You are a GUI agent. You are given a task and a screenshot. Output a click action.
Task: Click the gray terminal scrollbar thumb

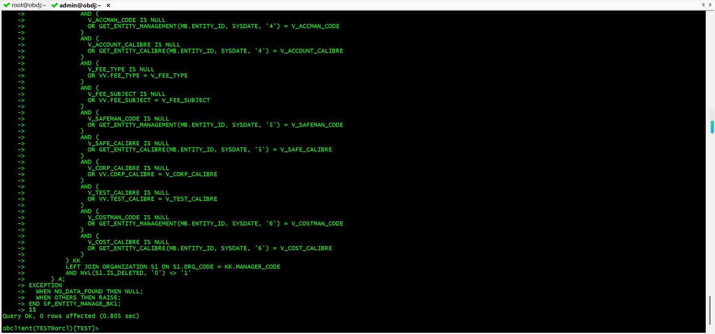710,310
